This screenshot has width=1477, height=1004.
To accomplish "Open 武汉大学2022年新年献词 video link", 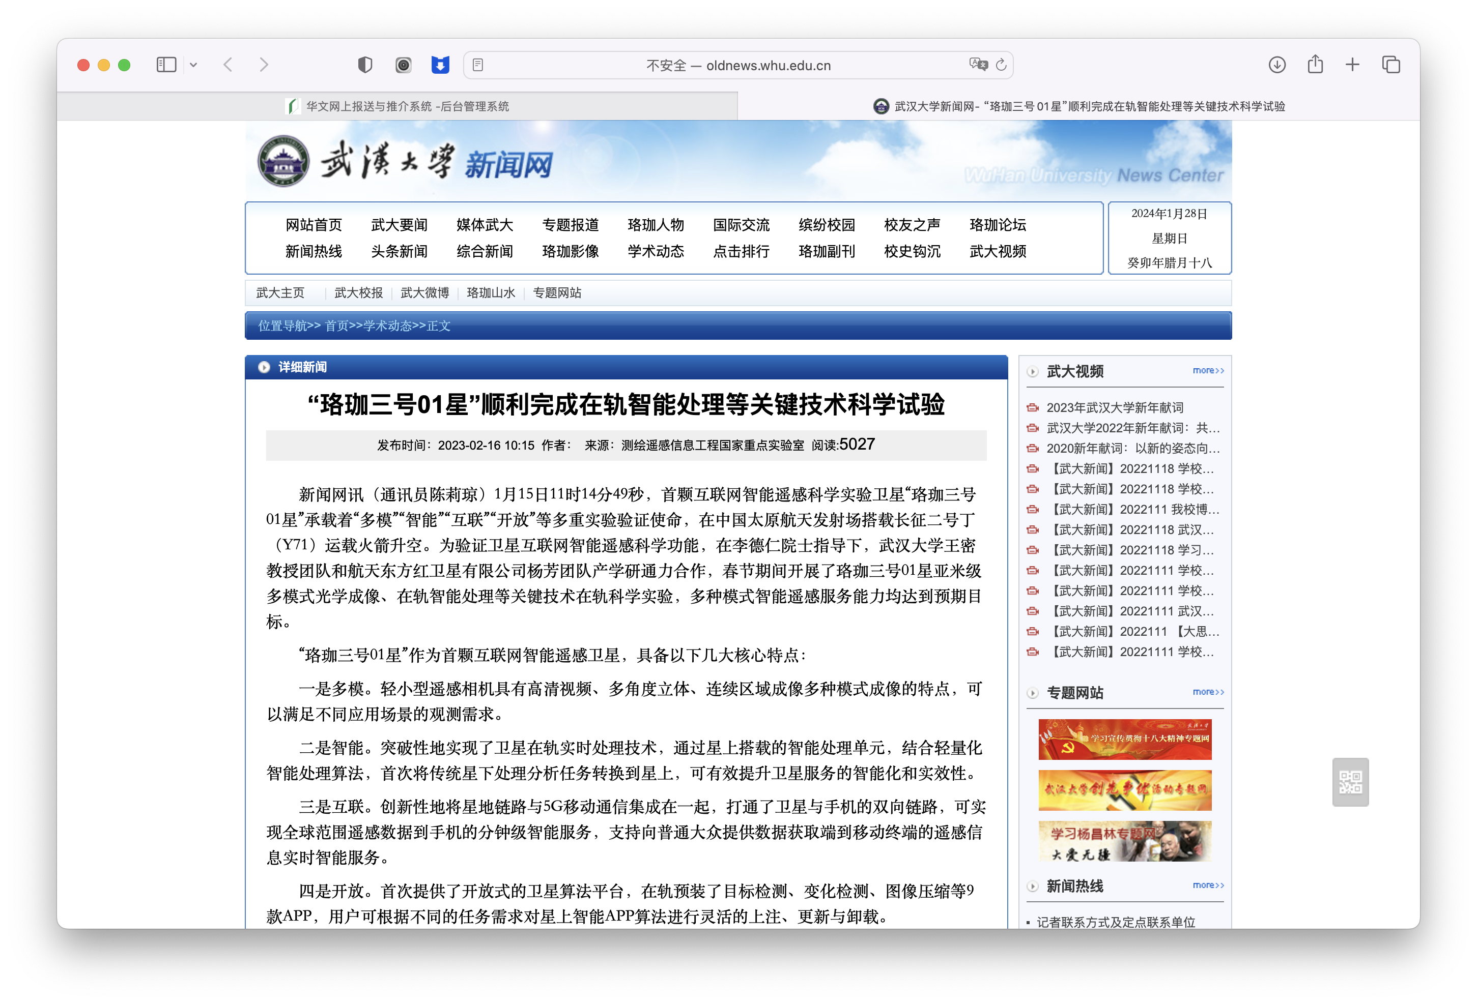I will pyautogui.click(x=1133, y=428).
